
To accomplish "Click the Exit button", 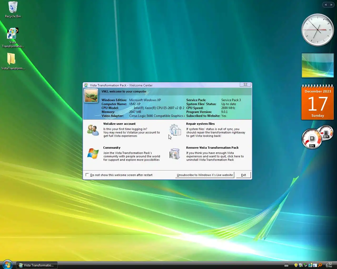I will point(243,175).
